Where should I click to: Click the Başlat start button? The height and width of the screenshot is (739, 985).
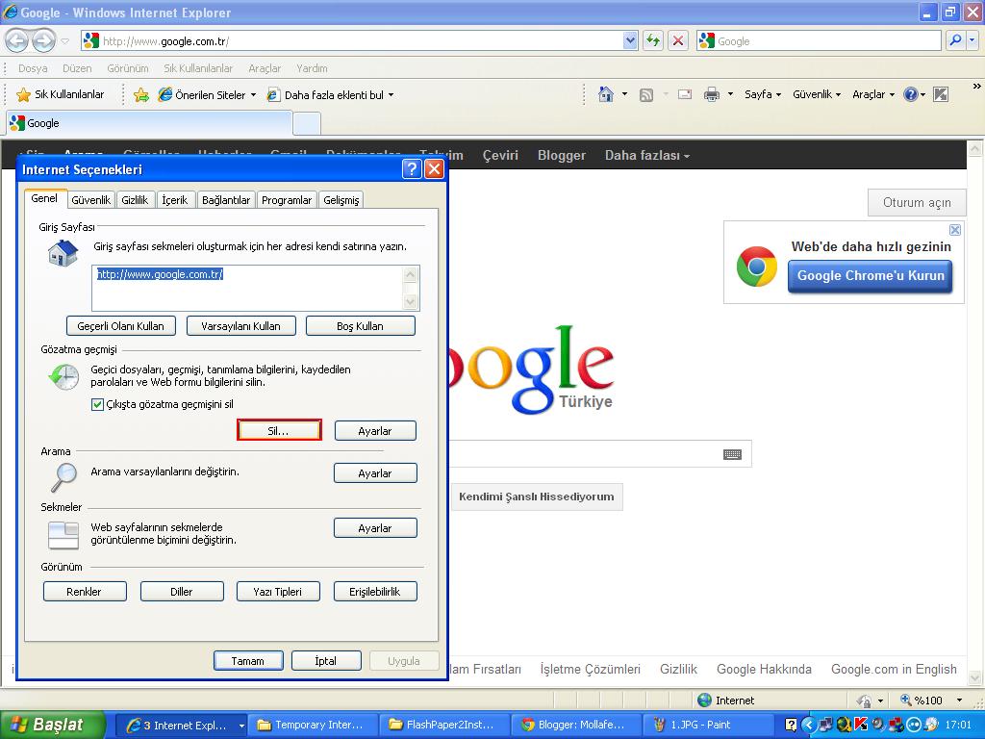pyautogui.click(x=52, y=725)
